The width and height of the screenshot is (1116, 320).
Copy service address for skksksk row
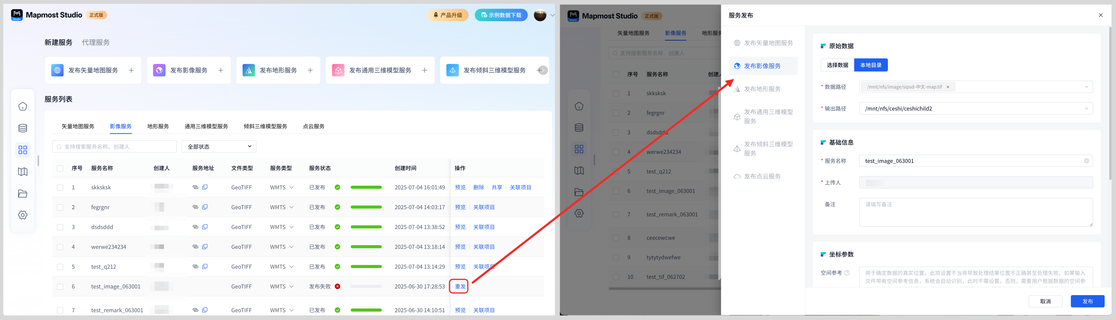pos(205,187)
